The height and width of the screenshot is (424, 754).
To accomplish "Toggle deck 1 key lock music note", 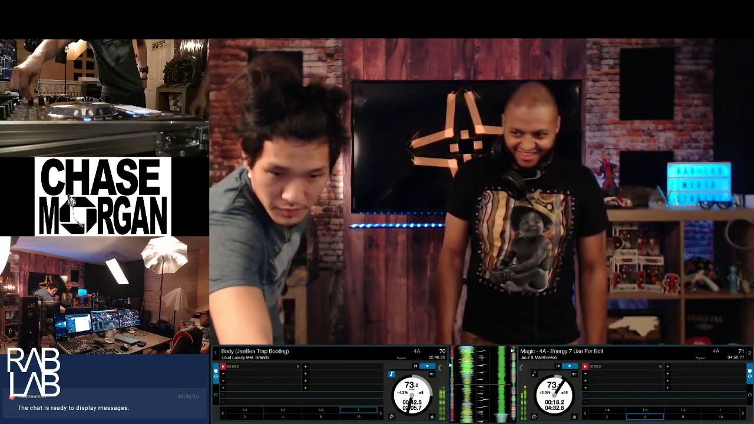I will (392, 374).
